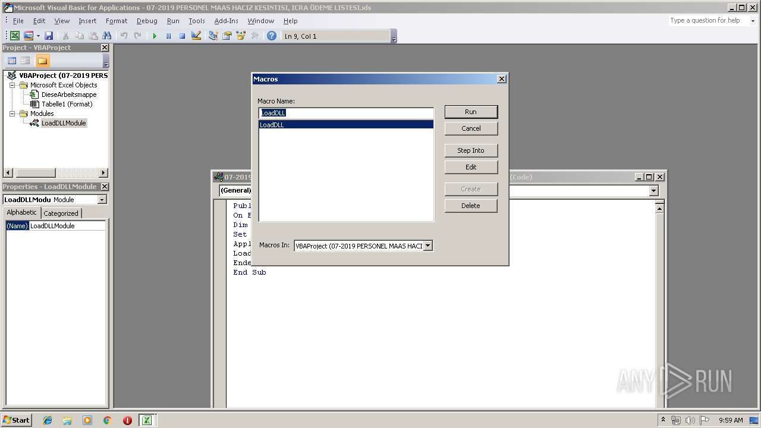761x428 pixels.
Task: Select VBAProject root node in tree
Action: [x=63, y=75]
